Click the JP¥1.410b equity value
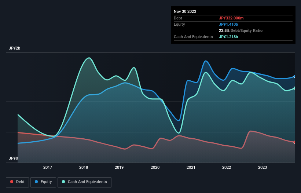 (228, 24)
